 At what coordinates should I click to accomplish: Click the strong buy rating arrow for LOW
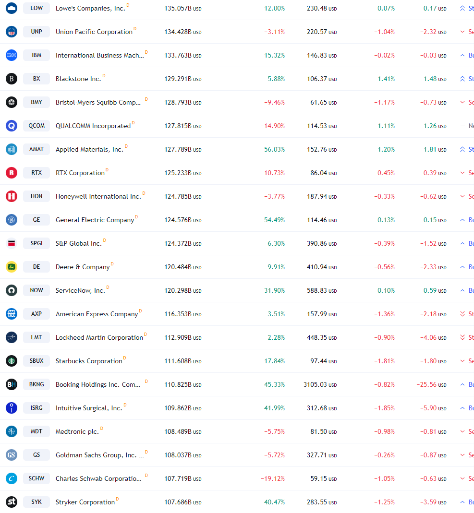462,8
